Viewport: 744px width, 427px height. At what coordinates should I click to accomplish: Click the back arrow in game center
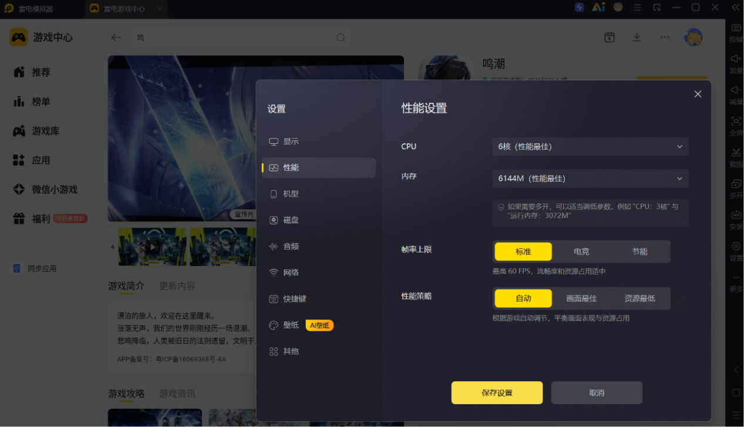tap(116, 37)
